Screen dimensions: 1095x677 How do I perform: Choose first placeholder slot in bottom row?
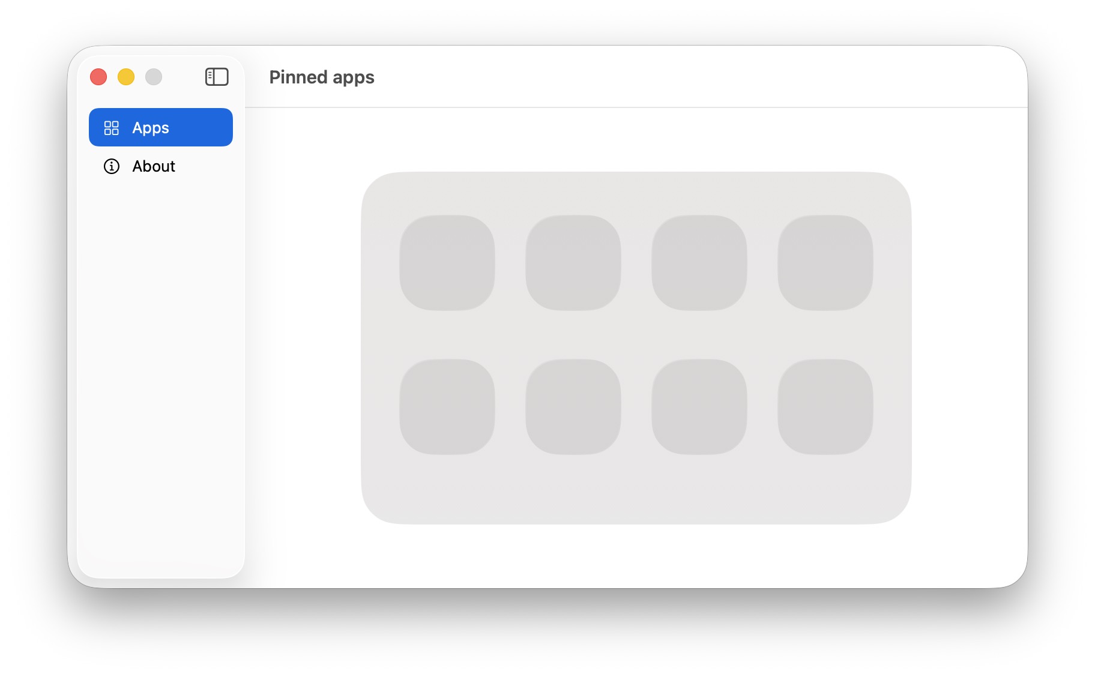pyautogui.click(x=447, y=407)
